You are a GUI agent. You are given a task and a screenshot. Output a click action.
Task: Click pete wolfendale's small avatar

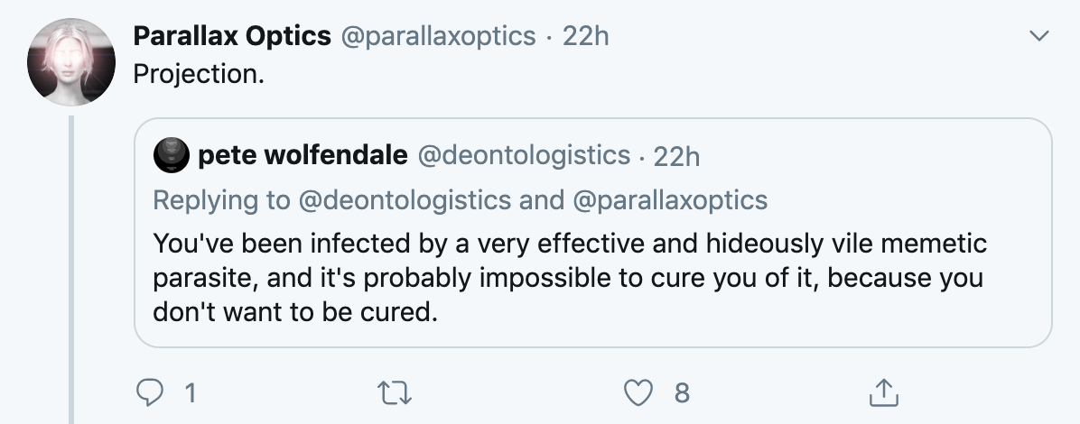coord(172,156)
